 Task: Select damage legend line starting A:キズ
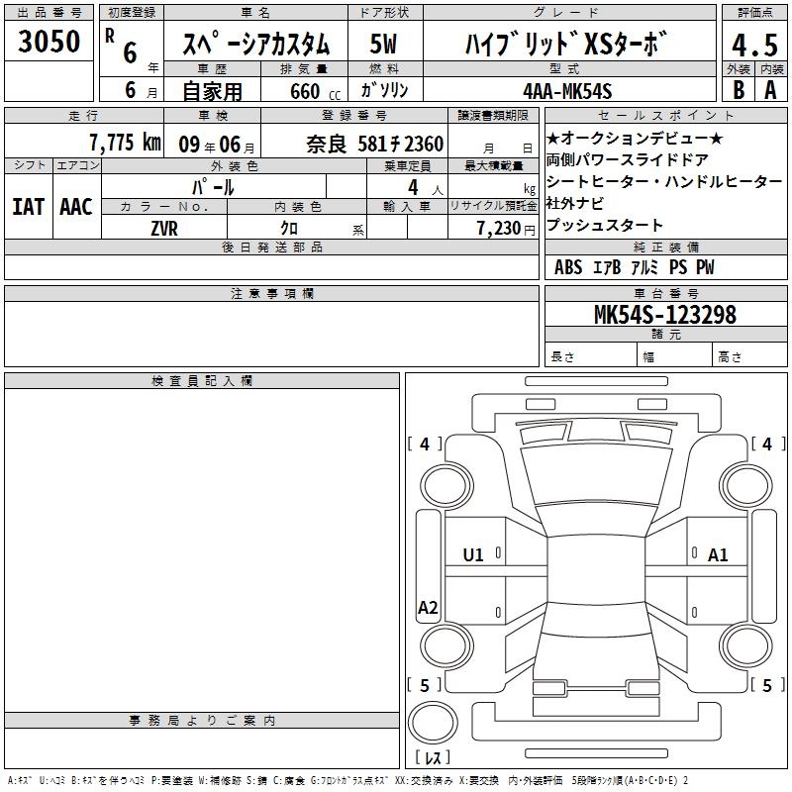coord(347,780)
